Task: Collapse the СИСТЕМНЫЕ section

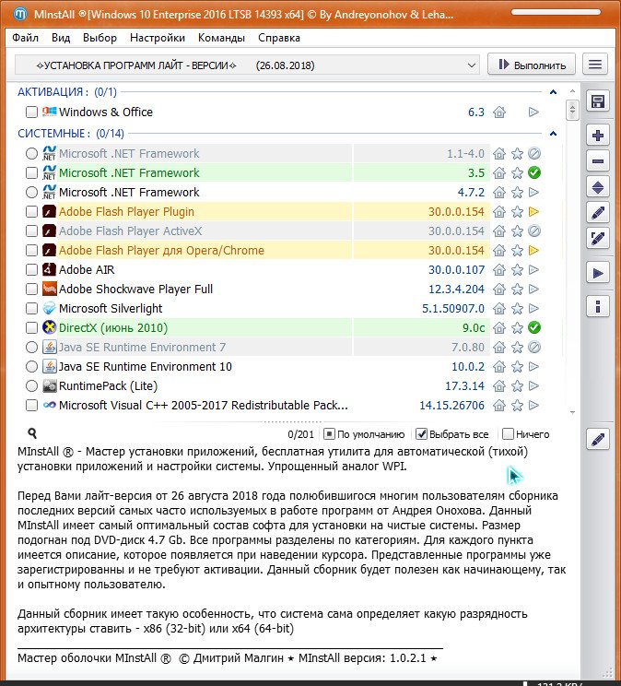Action: [x=553, y=134]
